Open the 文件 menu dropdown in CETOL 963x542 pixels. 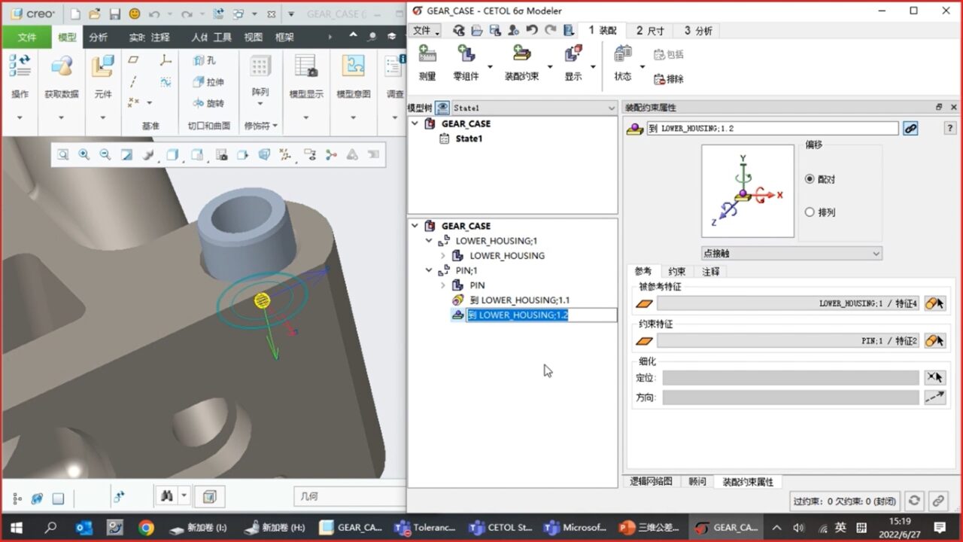click(x=426, y=30)
